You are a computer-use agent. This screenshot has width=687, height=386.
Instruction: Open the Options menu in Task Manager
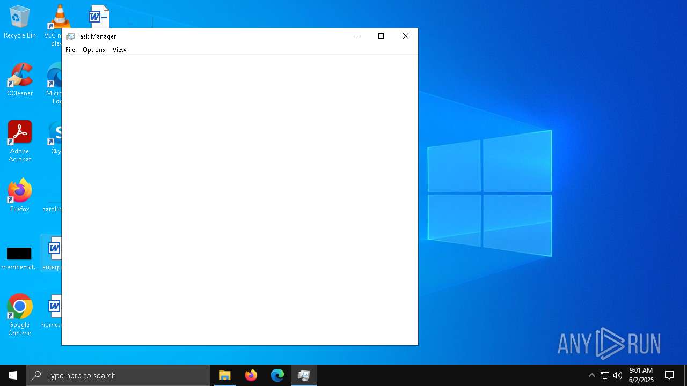(x=94, y=50)
